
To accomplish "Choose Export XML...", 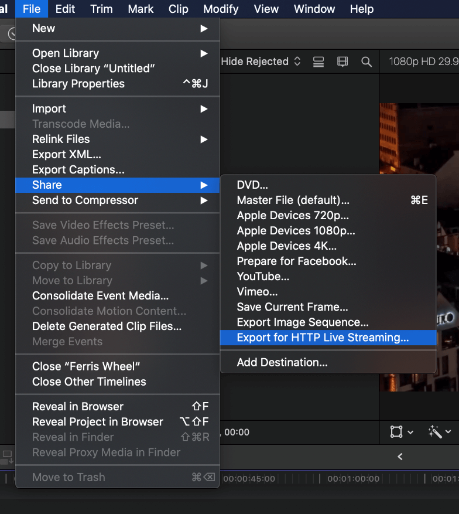I will point(117,154).
